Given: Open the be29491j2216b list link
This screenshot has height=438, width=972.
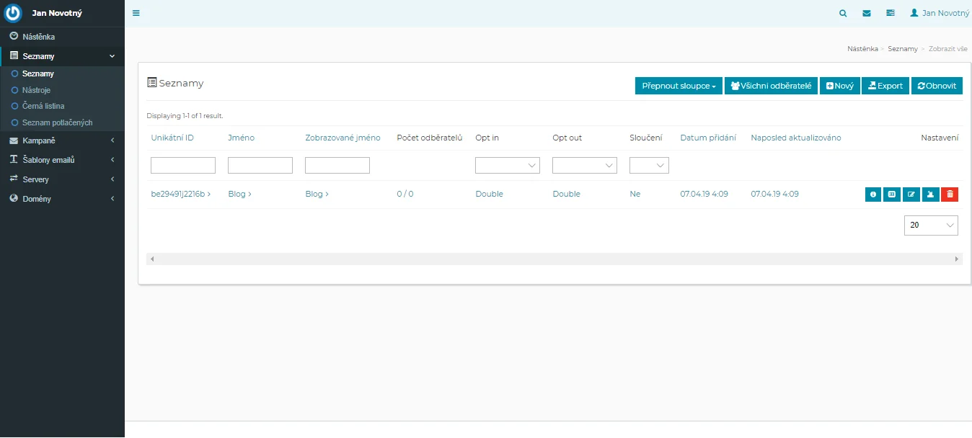Looking at the screenshot, I should coord(180,194).
